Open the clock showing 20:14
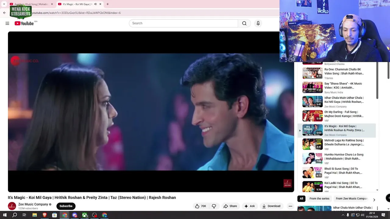This screenshot has width=390, height=219. pyautogui.click(x=372, y=215)
